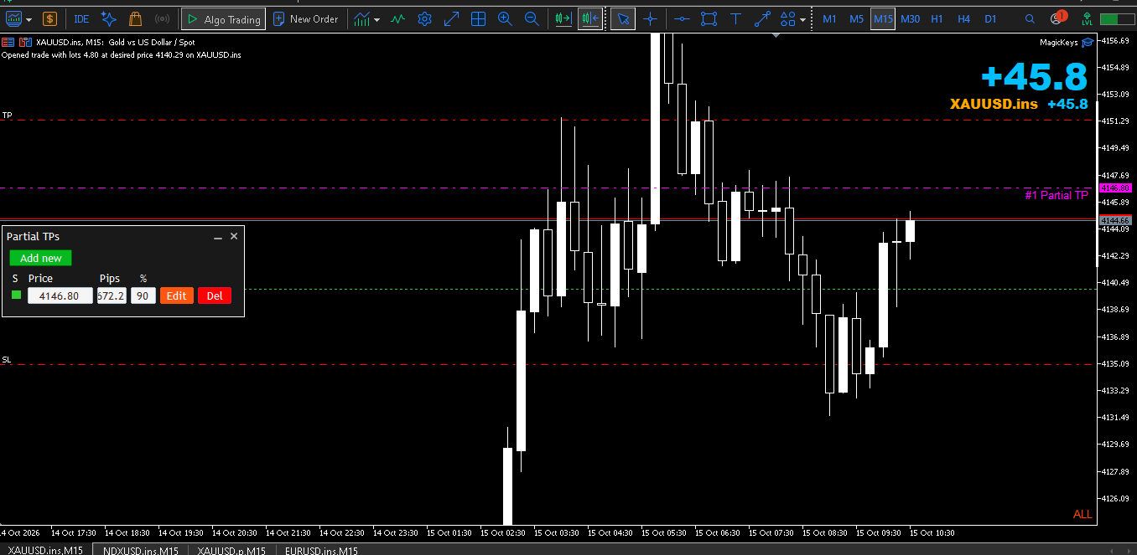This screenshot has height=555, width=1137.
Task: Select the crosshair tool
Action: (650, 18)
